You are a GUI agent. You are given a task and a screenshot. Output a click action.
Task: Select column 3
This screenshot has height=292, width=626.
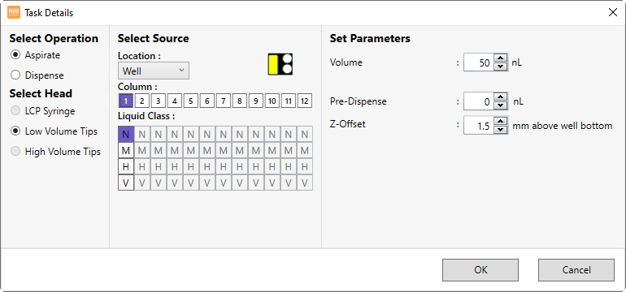point(158,101)
